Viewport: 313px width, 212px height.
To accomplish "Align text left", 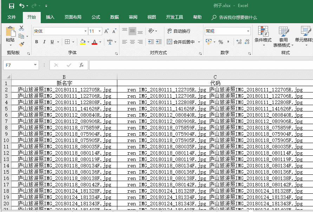I will tap(125, 42).
